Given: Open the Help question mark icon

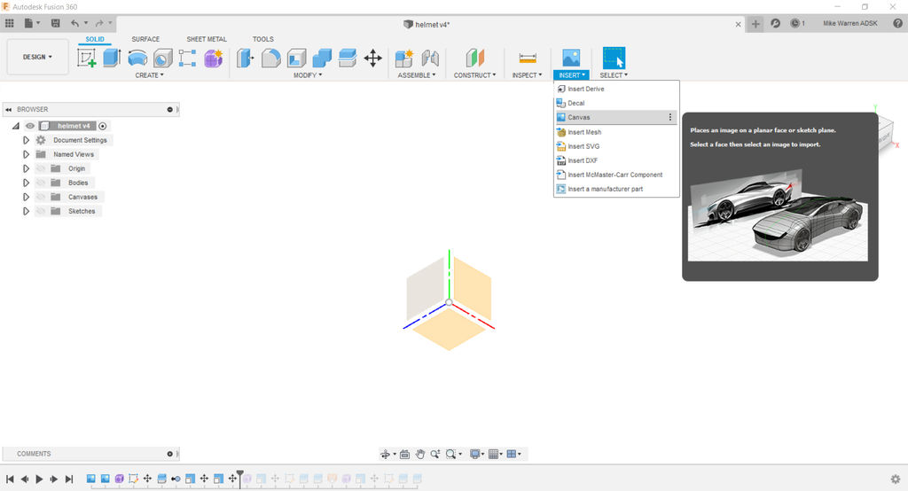Looking at the screenshot, I should click(x=897, y=23).
